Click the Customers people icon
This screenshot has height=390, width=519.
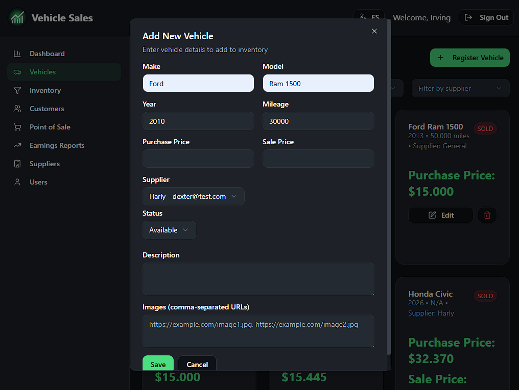17,109
